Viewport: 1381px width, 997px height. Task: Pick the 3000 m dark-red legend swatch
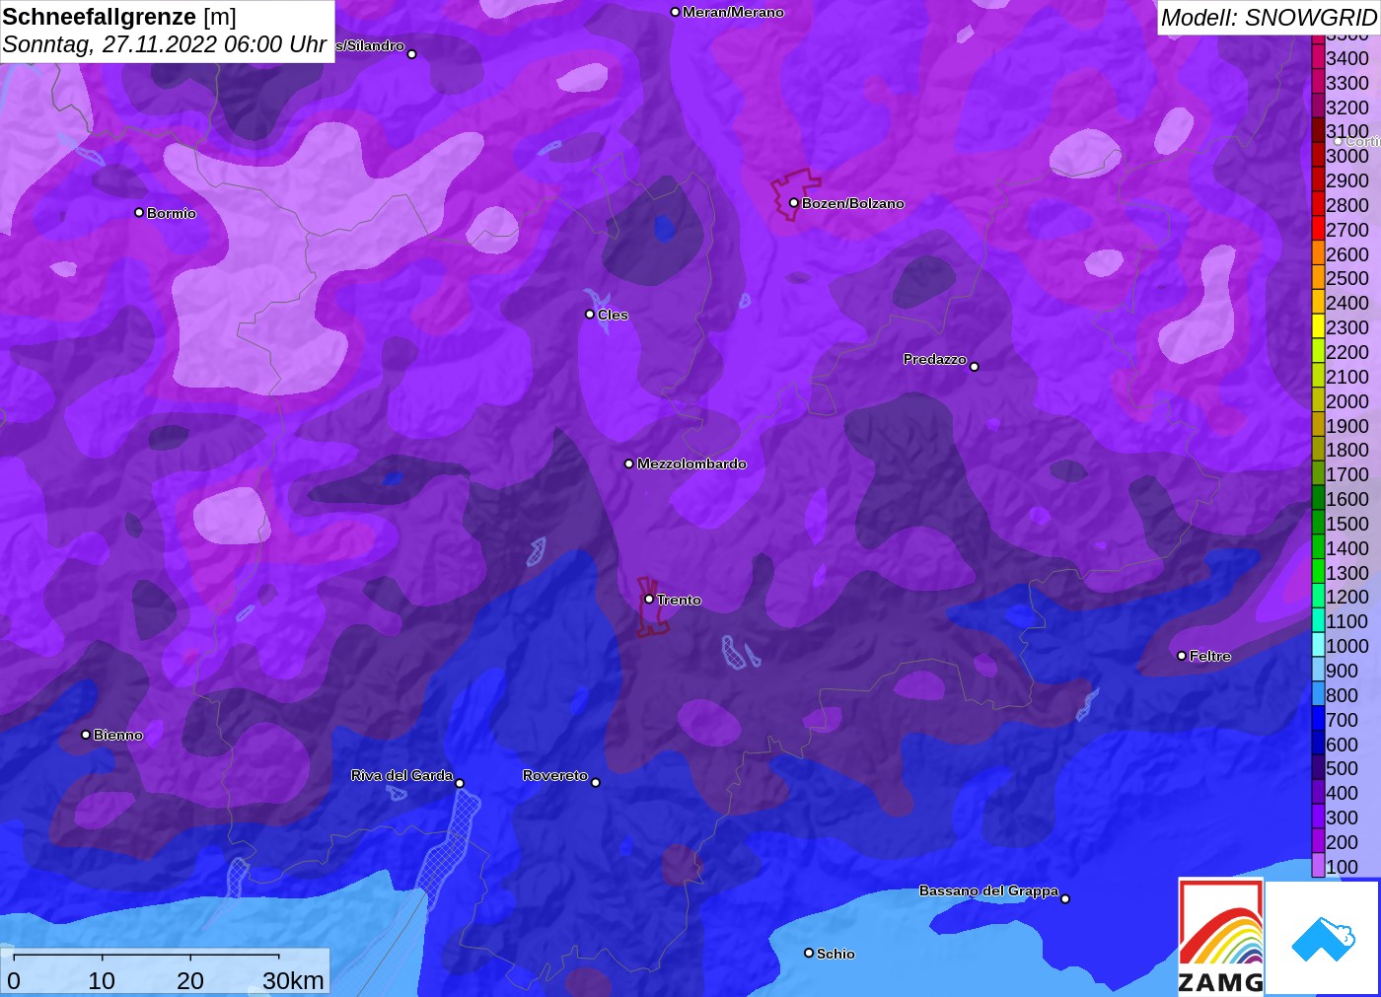(1318, 155)
